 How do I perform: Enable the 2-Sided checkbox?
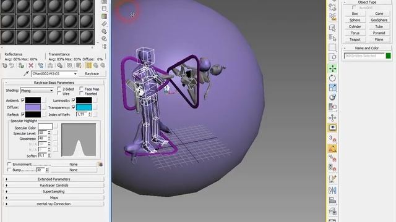[x=59, y=89]
